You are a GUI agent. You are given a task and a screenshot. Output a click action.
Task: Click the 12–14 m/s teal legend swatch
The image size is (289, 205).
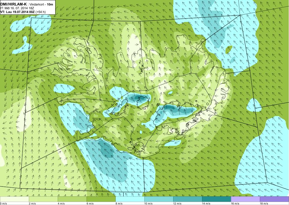pos(188,199)
